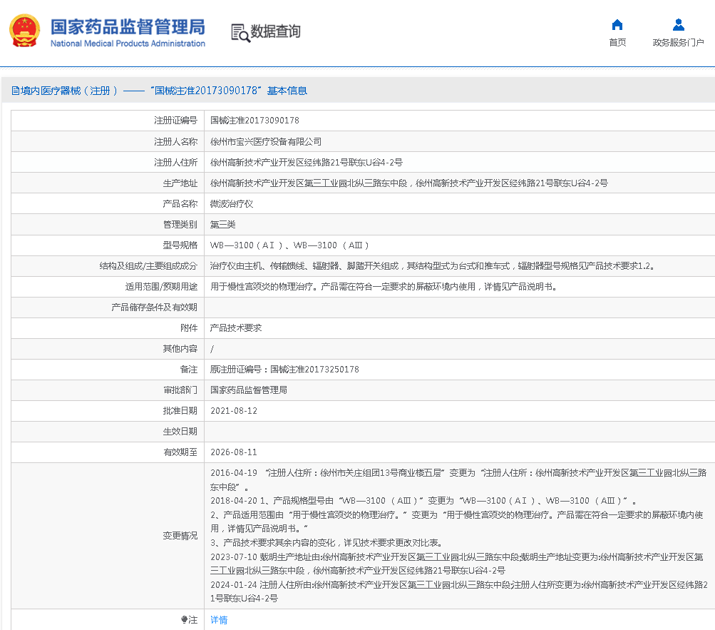Click the 注册证编号 row label
Screen dimensions: 715x630
[x=175, y=121]
